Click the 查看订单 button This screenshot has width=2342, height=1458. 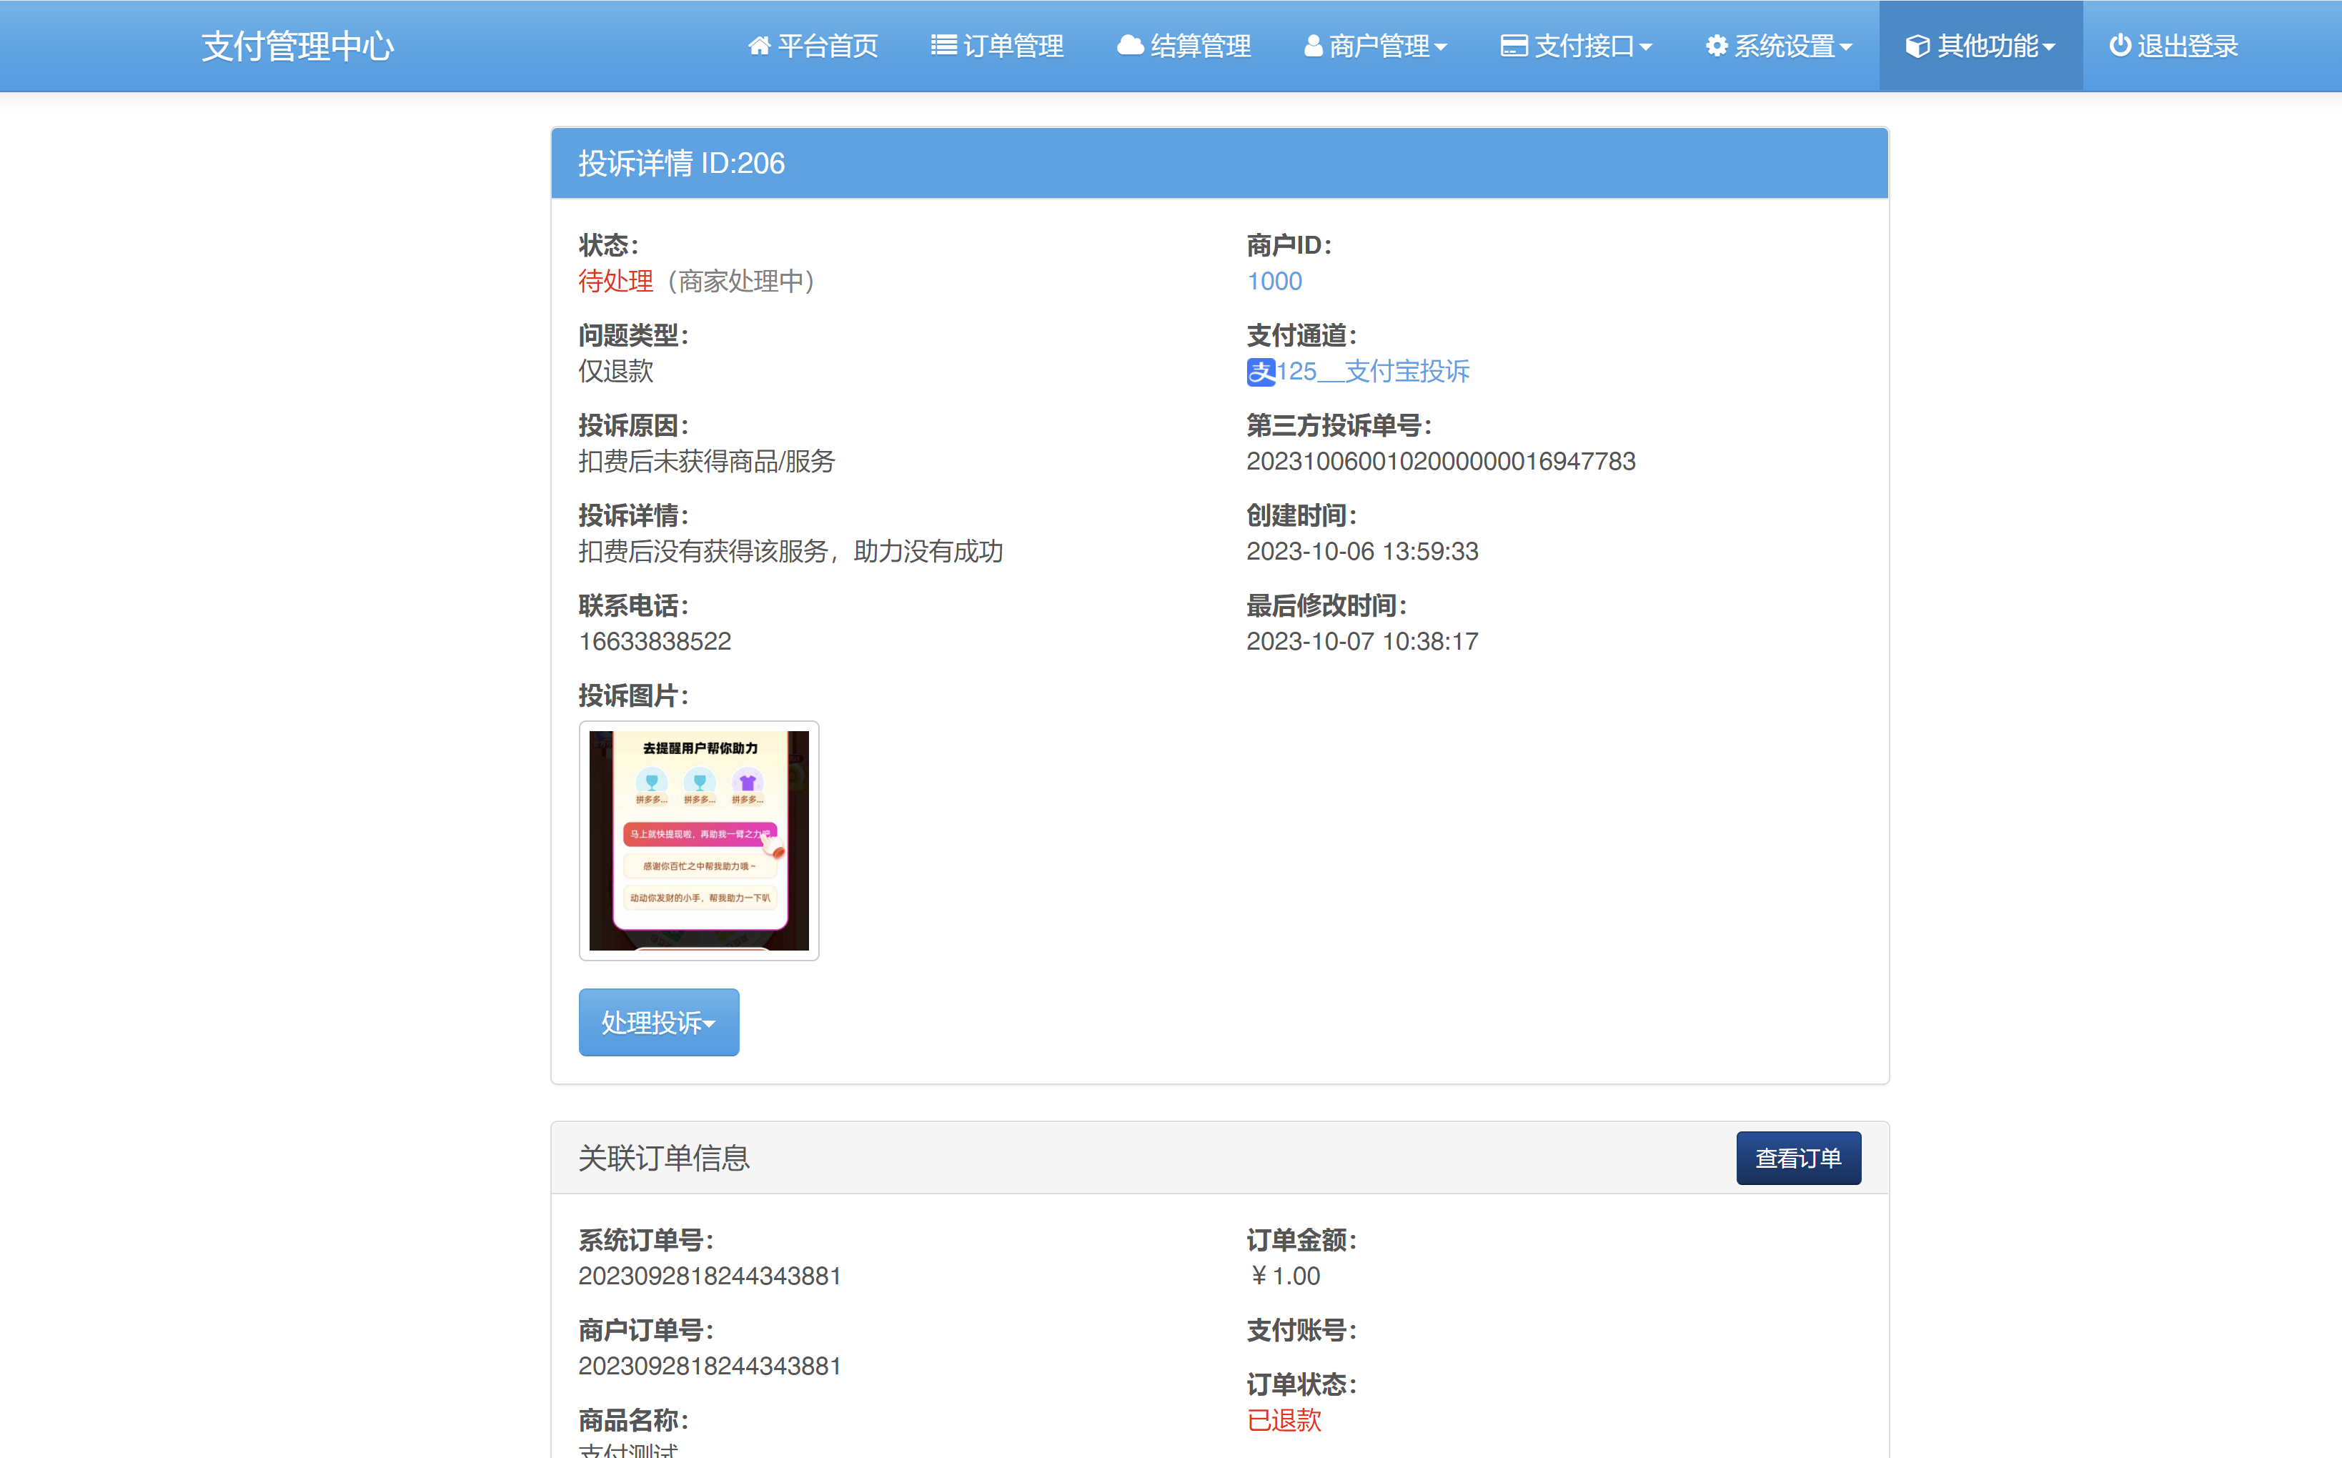[x=1797, y=1158]
